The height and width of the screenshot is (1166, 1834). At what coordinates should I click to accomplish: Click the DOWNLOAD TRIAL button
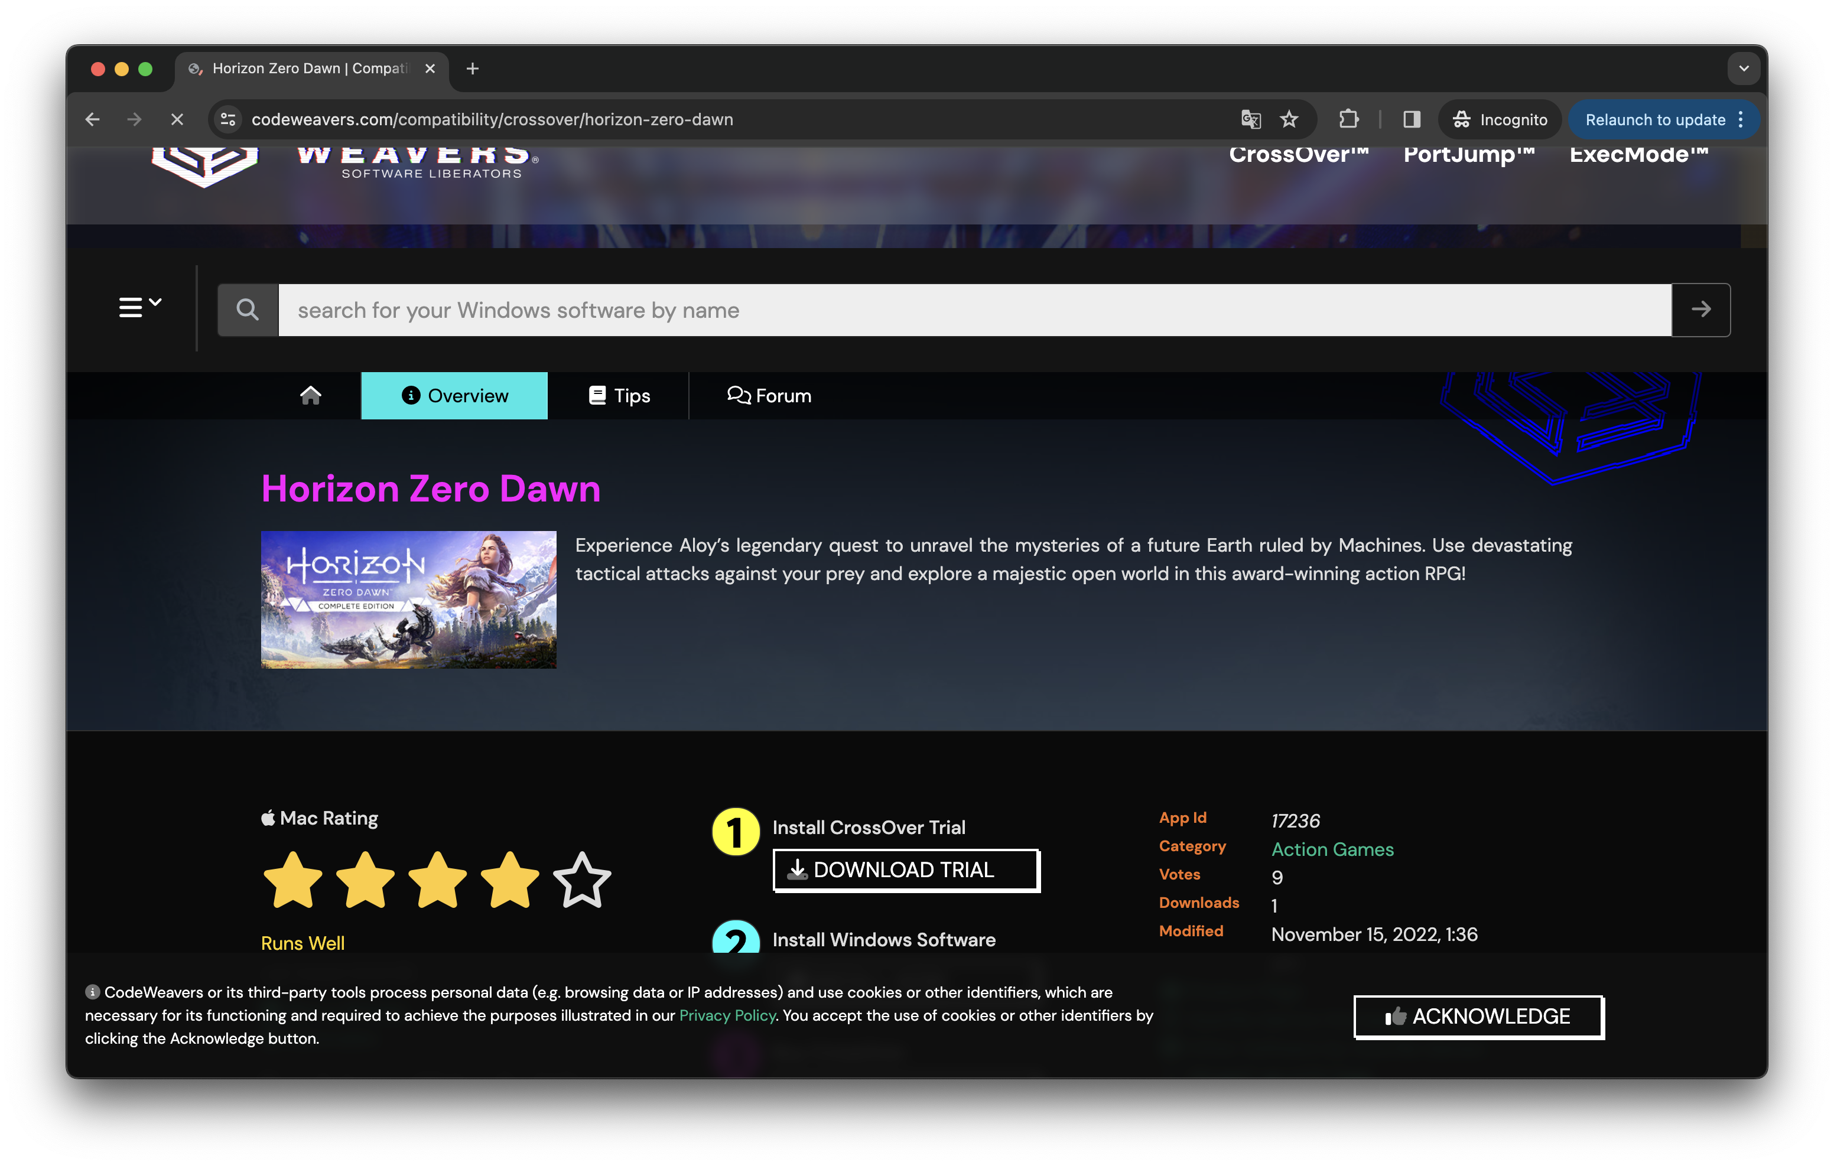click(x=903, y=869)
